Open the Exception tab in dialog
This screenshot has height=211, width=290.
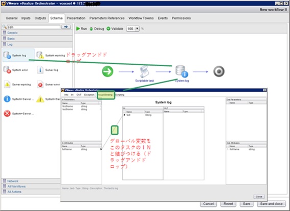pos(90,95)
